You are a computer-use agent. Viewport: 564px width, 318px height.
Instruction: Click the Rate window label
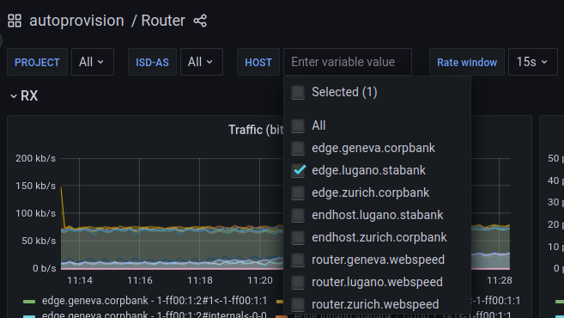(x=467, y=62)
